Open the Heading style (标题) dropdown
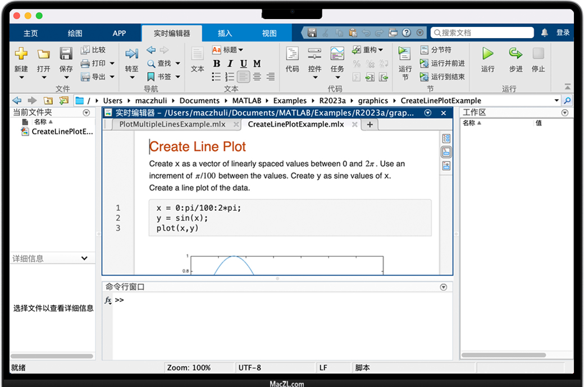The image size is (584, 387). click(228, 50)
